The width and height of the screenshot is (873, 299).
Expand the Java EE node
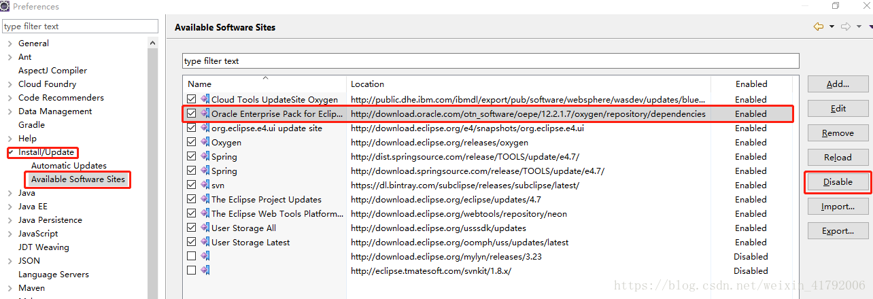[x=10, y=207]
